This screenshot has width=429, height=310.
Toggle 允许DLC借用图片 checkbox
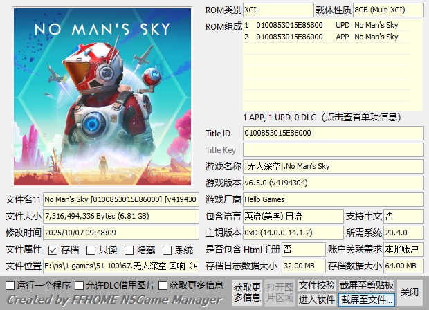coord(80,285)
